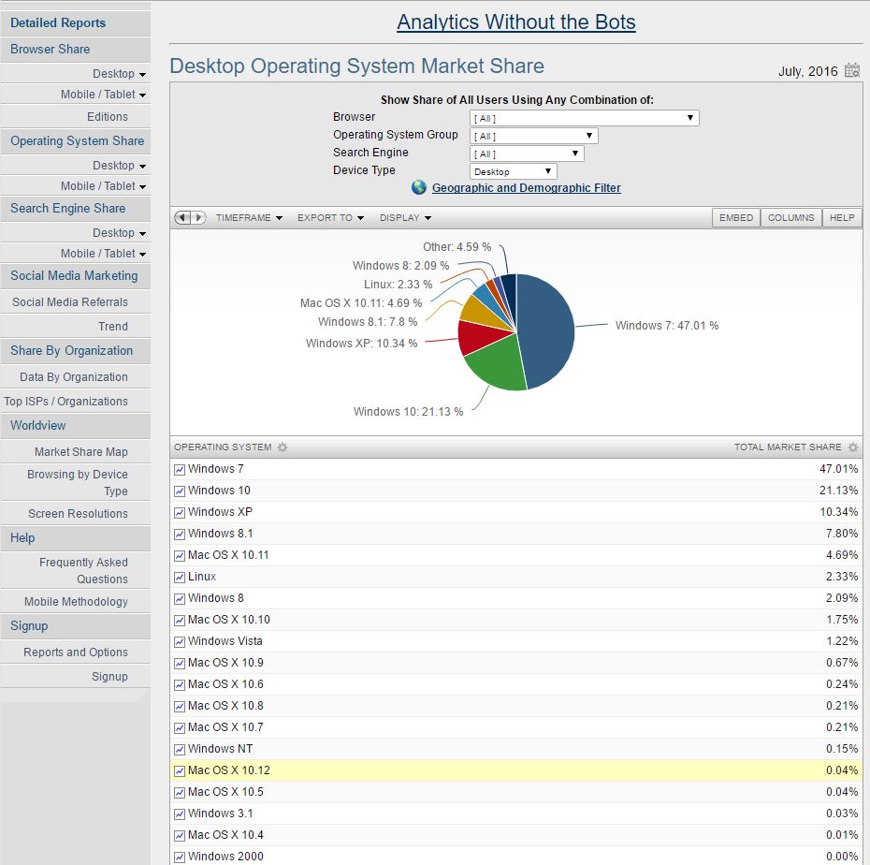Open the Device Type dropdown

(x=514, y=171)
